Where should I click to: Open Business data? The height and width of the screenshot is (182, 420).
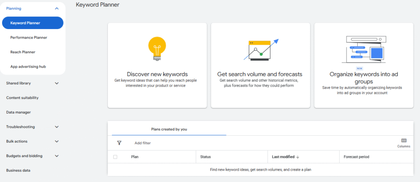18,171
